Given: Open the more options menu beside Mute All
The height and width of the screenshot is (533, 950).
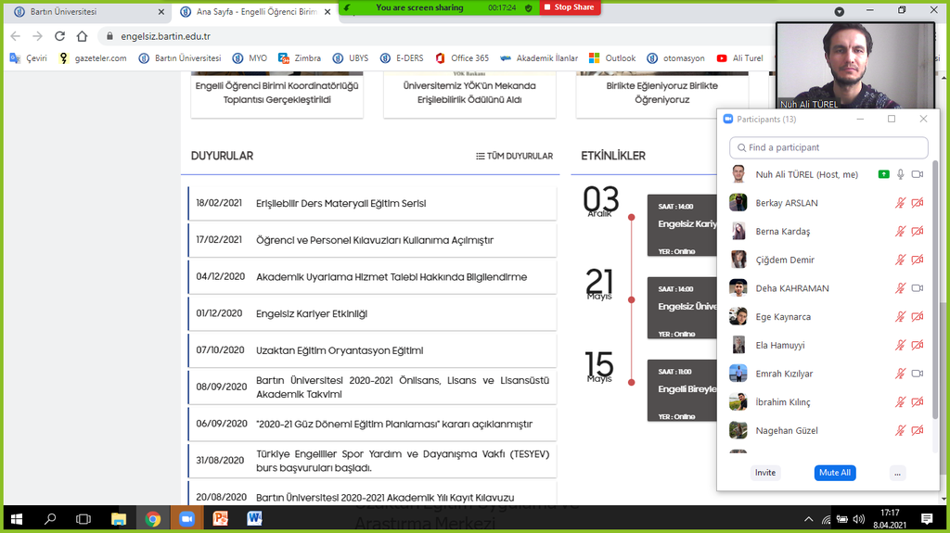Looking at the screenshot, I should coord(896,473).
